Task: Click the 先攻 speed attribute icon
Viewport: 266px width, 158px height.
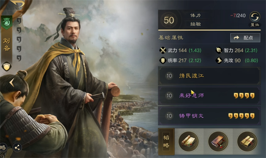Action: tap(219, 60)
